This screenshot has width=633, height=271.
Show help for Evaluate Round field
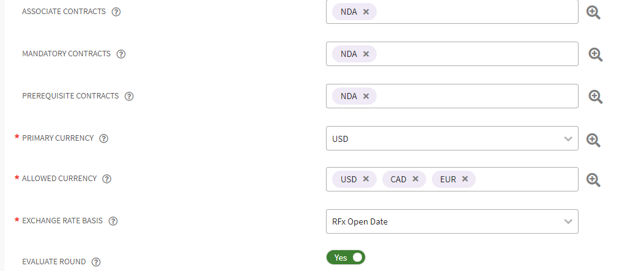(x=96, y=262)
